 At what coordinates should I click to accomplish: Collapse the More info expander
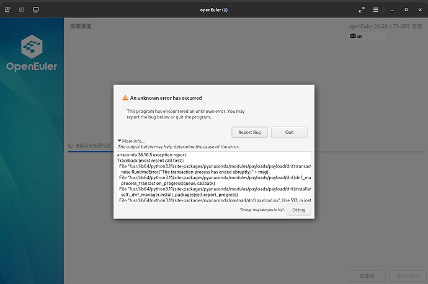(x=120, y=141)
